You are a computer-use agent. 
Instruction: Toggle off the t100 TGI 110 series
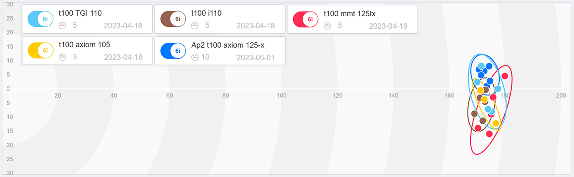41,19
